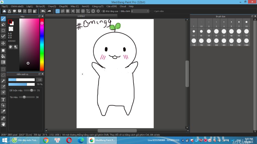The width and height of the screenshot is (257, 144).
Task: Click the Tải màu slider handle
Action: click(x=24, y=97)
